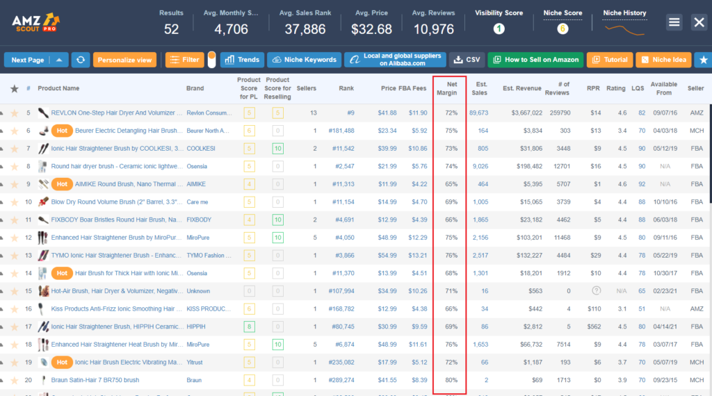Image resolution: width=712 pixels, height=396 pixels.
Task: Click the refresh icon button
Action: click(x=81, y=60)
